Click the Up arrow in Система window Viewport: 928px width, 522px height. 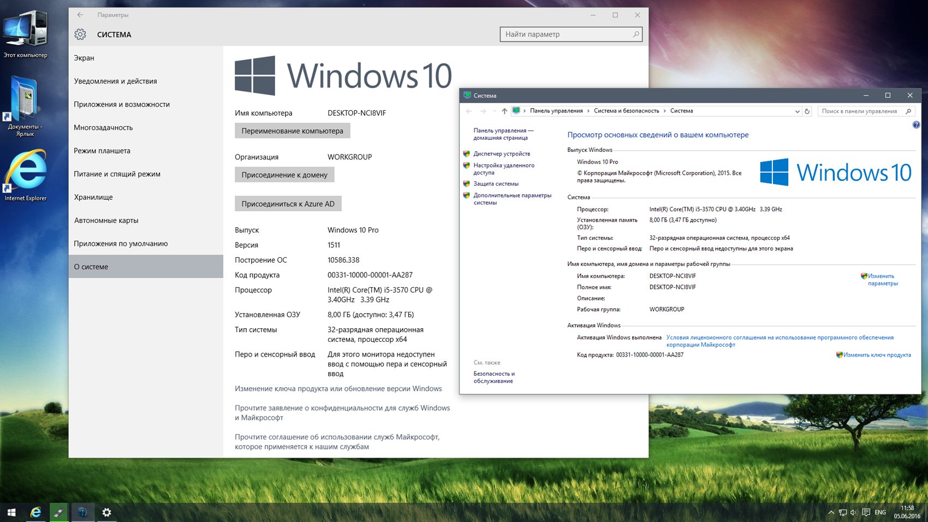(504, 111)
